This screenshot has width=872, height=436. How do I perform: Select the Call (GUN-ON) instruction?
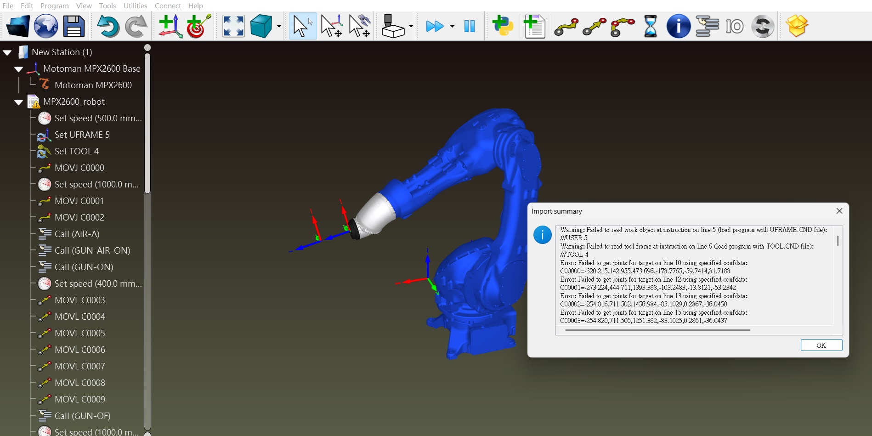[x=84, y=267]
